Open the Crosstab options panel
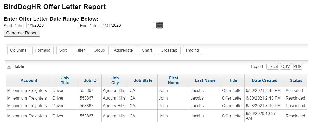Screen dimensions: 311x126 tap(169, 50)
